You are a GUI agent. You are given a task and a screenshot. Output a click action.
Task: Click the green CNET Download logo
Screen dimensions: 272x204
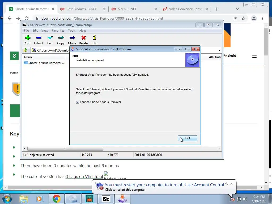point(14,56)
